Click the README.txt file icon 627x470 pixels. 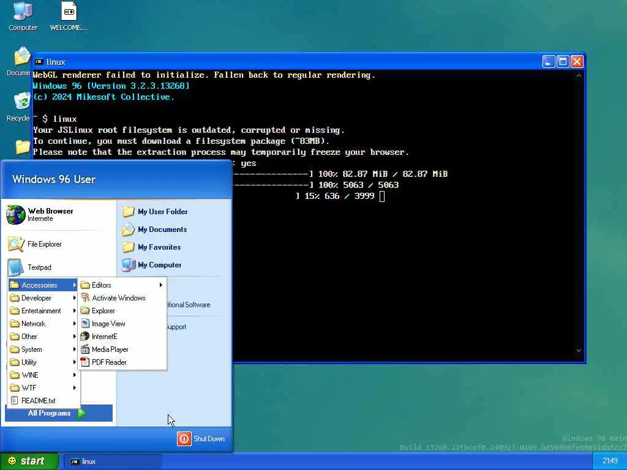(15, 400)
